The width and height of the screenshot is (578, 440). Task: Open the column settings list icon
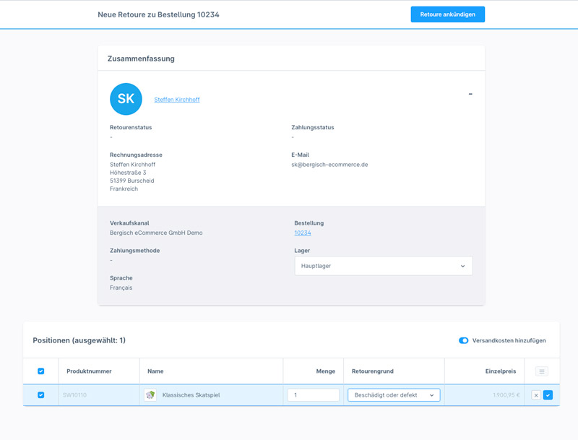[541, 371]
